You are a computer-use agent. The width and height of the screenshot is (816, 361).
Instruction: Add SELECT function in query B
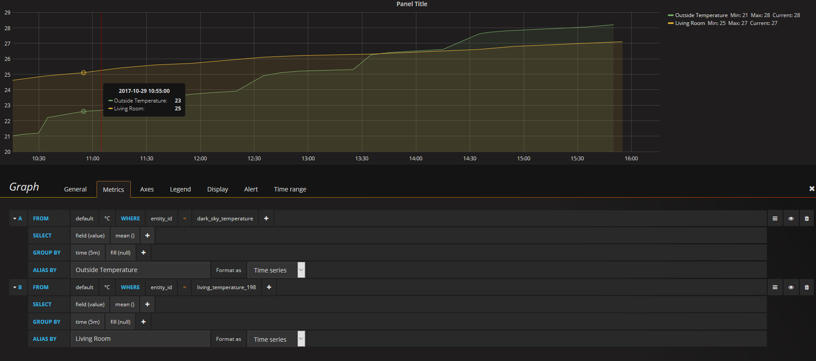point(147,304)
